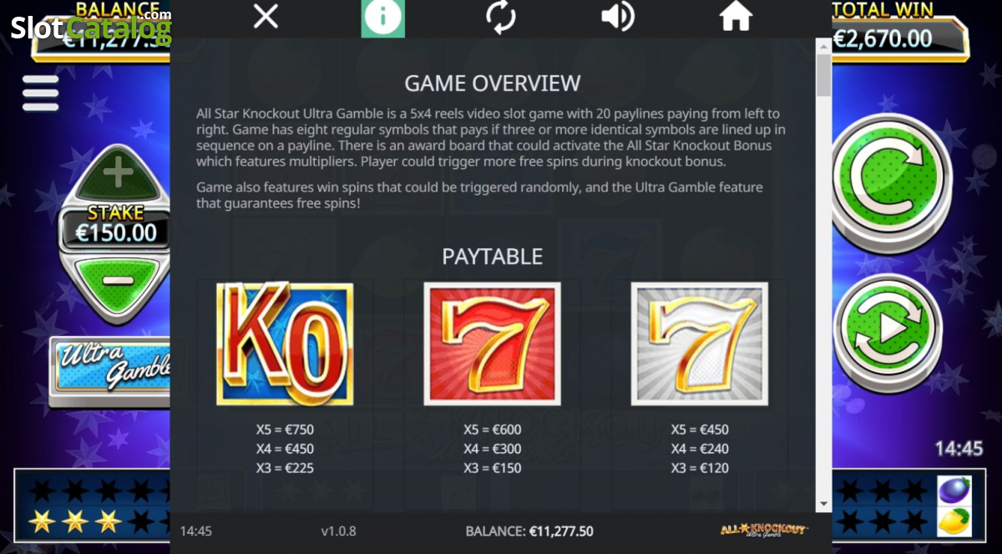Mute sound via the speaker icon
This screenshot has width=1002, height=554.
tap(618, 17)
